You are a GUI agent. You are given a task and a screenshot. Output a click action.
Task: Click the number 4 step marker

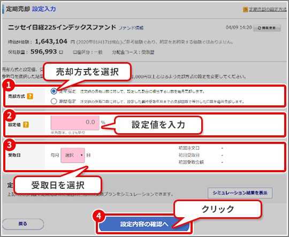99,216
